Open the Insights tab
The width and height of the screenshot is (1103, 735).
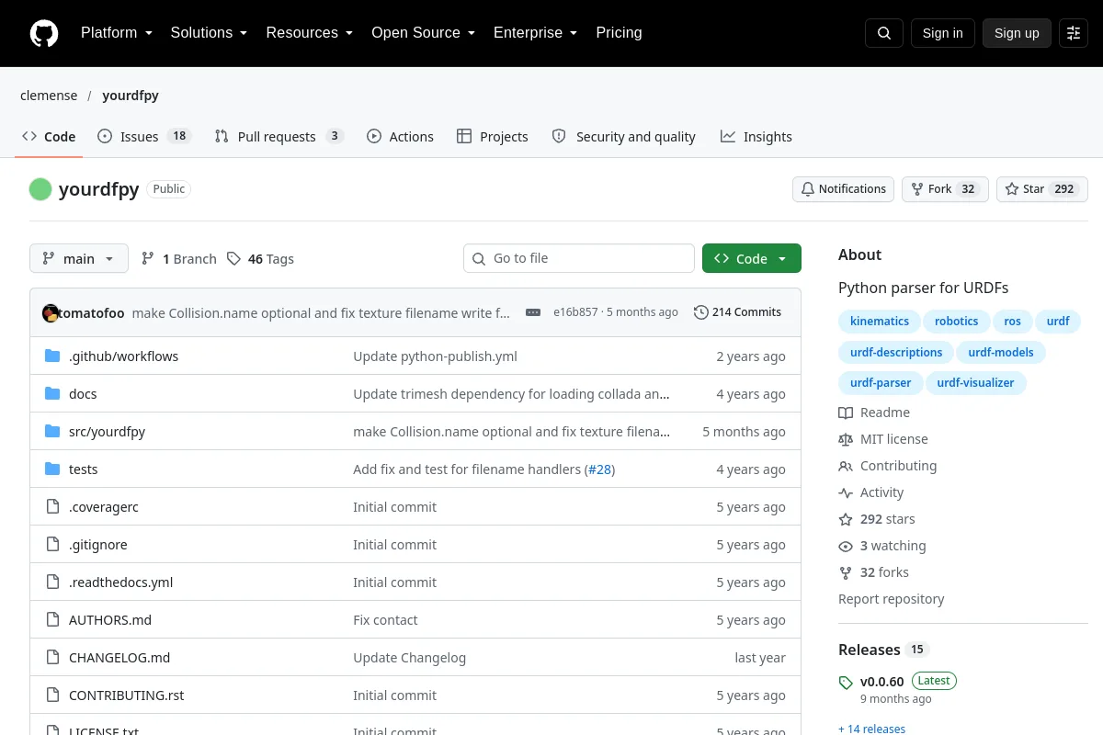coord(756,137)
